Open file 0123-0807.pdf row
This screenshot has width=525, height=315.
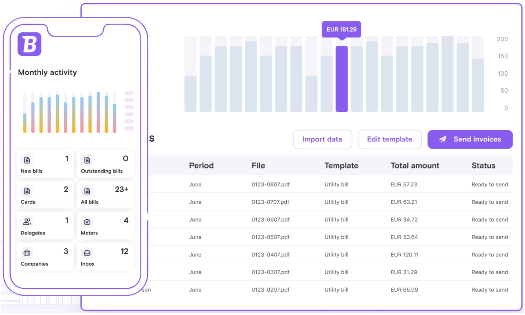point(270,185)
